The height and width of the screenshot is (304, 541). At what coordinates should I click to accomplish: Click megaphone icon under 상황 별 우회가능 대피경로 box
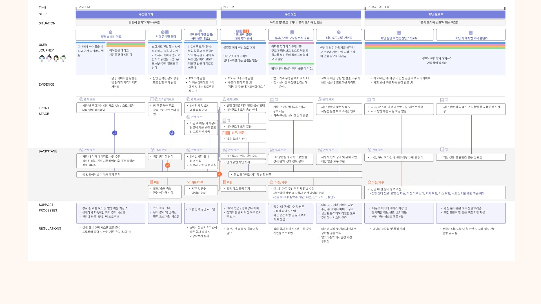115,133
